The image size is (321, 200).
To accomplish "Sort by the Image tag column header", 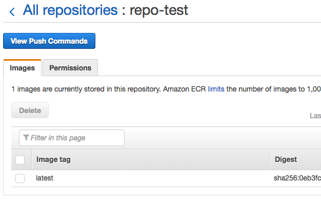I will 53,159.
